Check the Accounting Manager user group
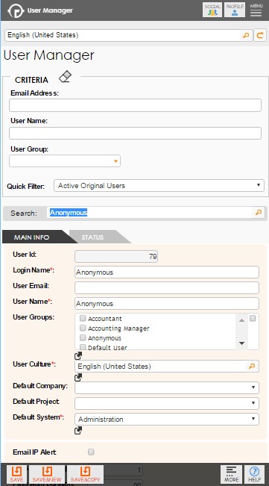269x486 pixels. [x=83, y=328]
